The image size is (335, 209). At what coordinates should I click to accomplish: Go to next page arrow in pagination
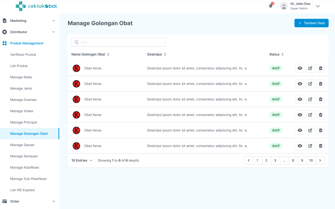coord(320,161)
